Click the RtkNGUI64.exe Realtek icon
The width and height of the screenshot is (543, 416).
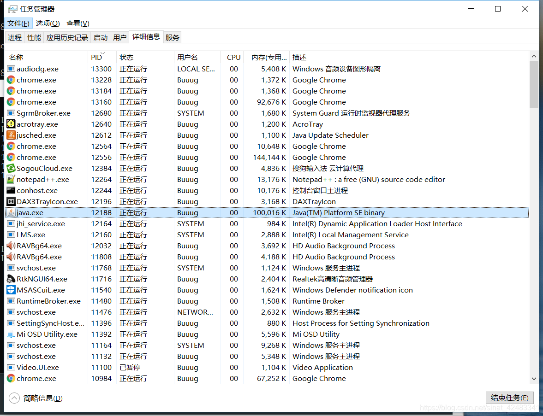tap(11, 279)
